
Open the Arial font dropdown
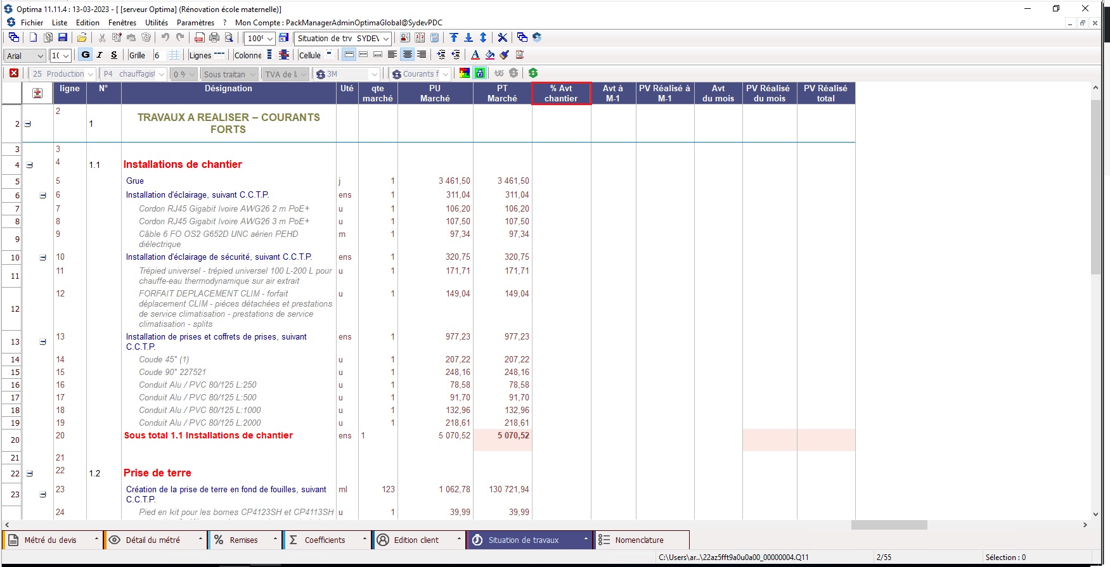pyautogui.click(x=25, y=56)
